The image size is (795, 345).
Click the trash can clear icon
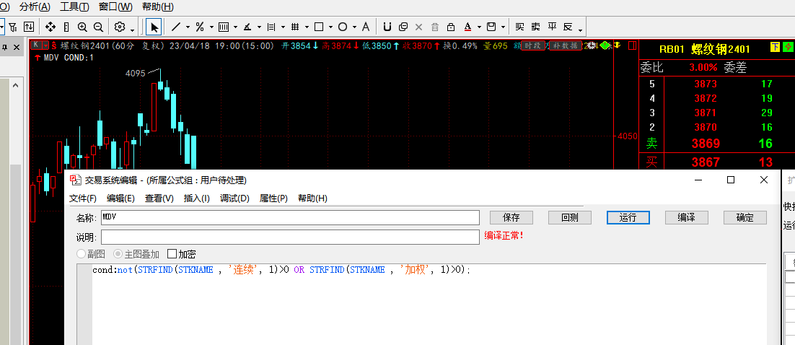tap(435, 27)
